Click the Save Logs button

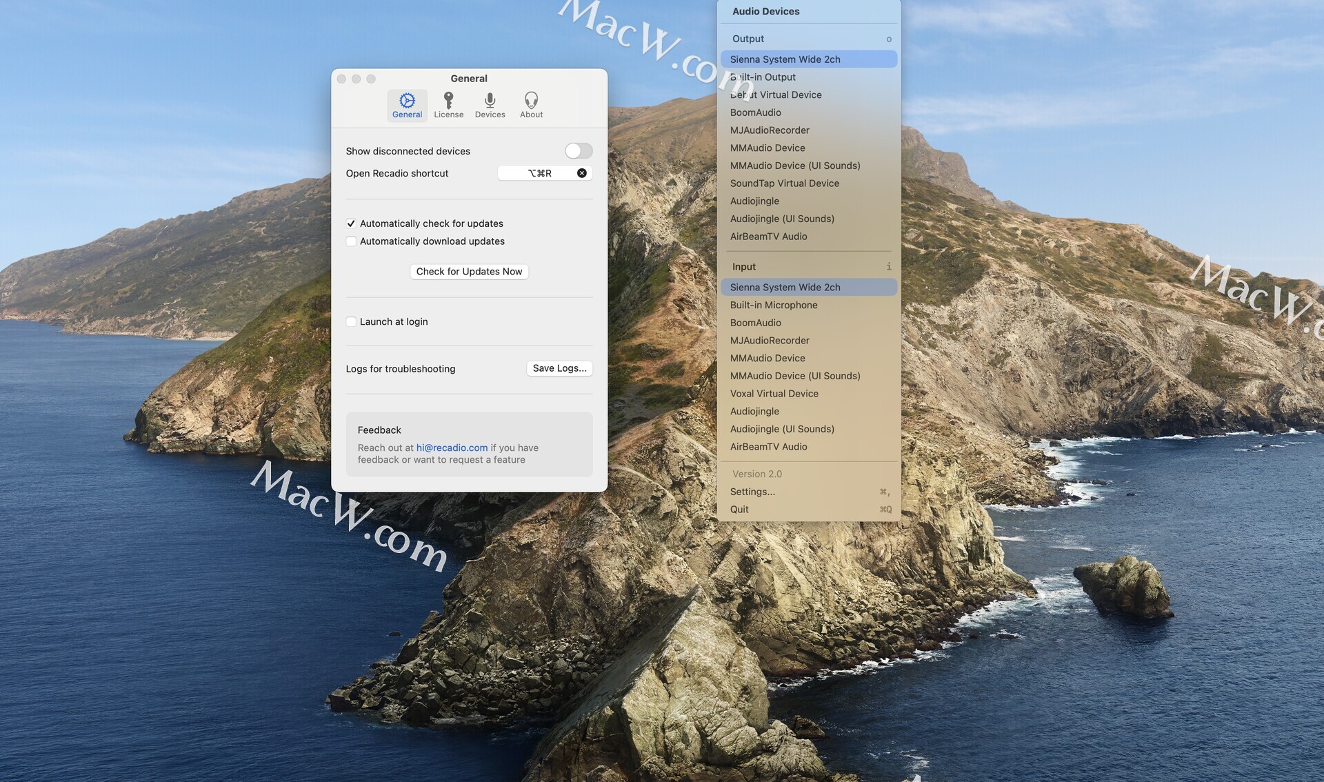pyautogui.click(x=559, y=368)
